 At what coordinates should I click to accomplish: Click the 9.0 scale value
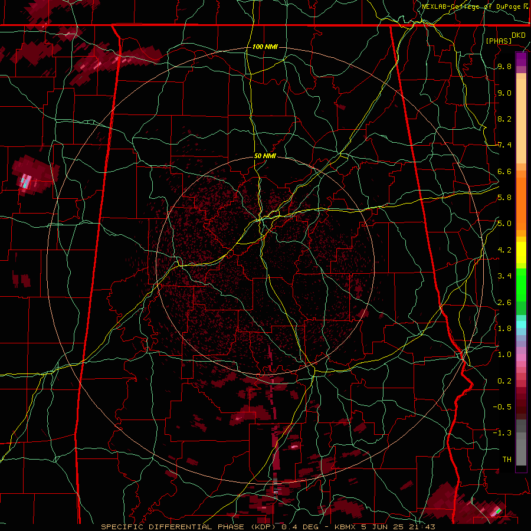coord(504,93)
